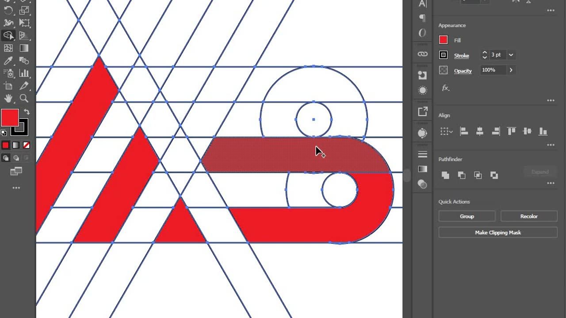Open the Gradient dock panel icon
Screen dimensions: 566x318
point(422,169)
